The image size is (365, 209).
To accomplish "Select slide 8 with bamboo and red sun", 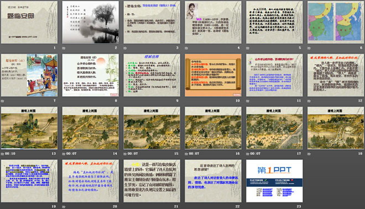I will tap(91, 75).
